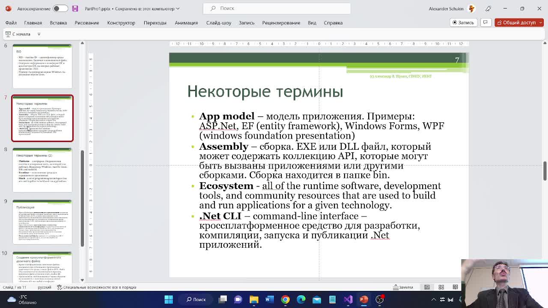Open the Windows Start menu
This screenshot has height=308, width=548.
[169, 299]
